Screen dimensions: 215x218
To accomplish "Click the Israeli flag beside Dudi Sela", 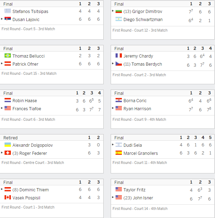I will (x=119, y=145).
